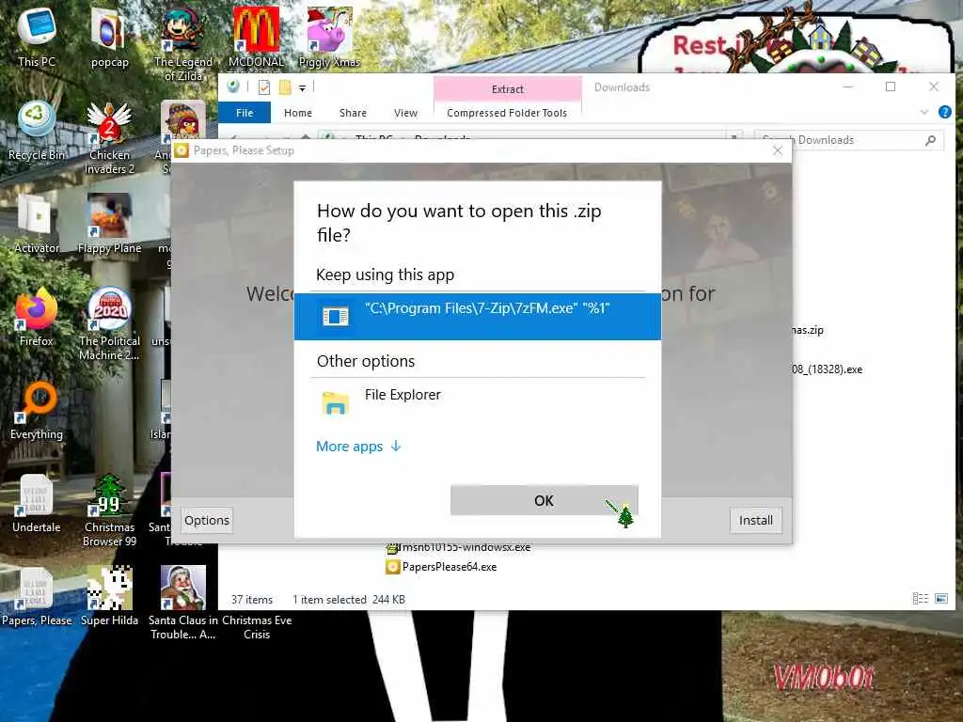Launch Papers, Please desktop shortcut
Image resolution: width=963 pixels, height=722 pixels.
[x=37, y=597]
